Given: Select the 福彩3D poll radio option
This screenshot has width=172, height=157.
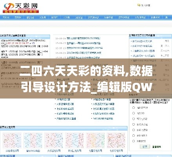Looking at the screenshot, I should pos(134,113).
